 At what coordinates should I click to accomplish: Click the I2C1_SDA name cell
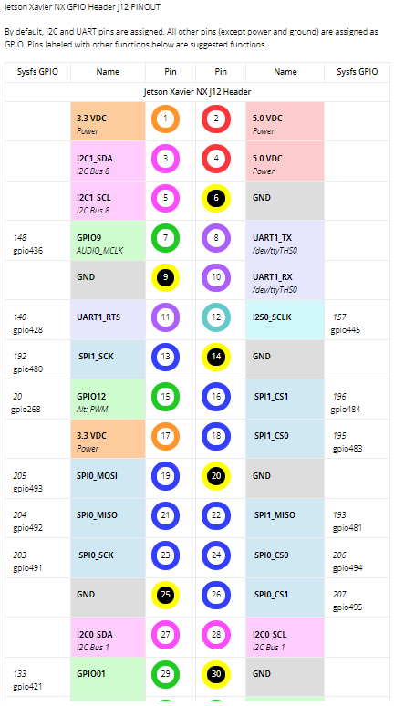pos(108,161)
